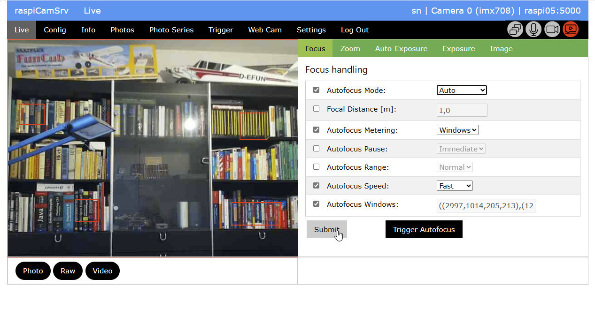Click the Autofocus Windows coordinates field
595x309 pixels.
(x=486, y=205)
